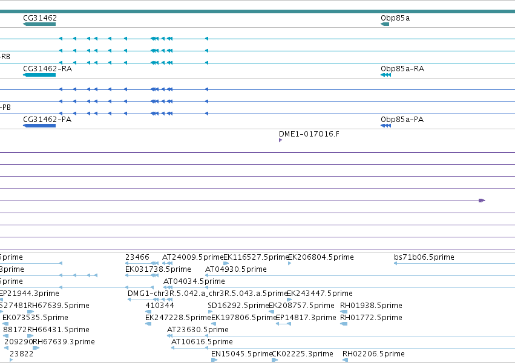This screenshot has height=363, width=515.
Task: Select the EK197806.5prime EST label
Action: tap(244, 318)
